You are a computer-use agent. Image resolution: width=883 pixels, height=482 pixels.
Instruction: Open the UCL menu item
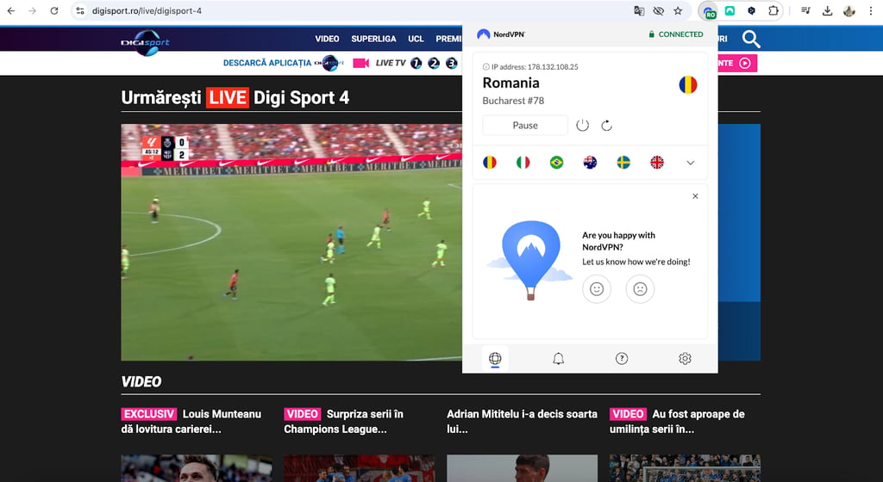click(416, 39)
